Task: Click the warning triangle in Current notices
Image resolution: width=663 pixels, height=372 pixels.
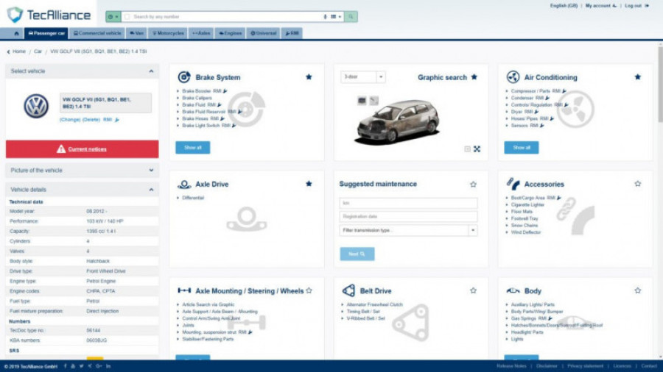Action: (61, 149)
